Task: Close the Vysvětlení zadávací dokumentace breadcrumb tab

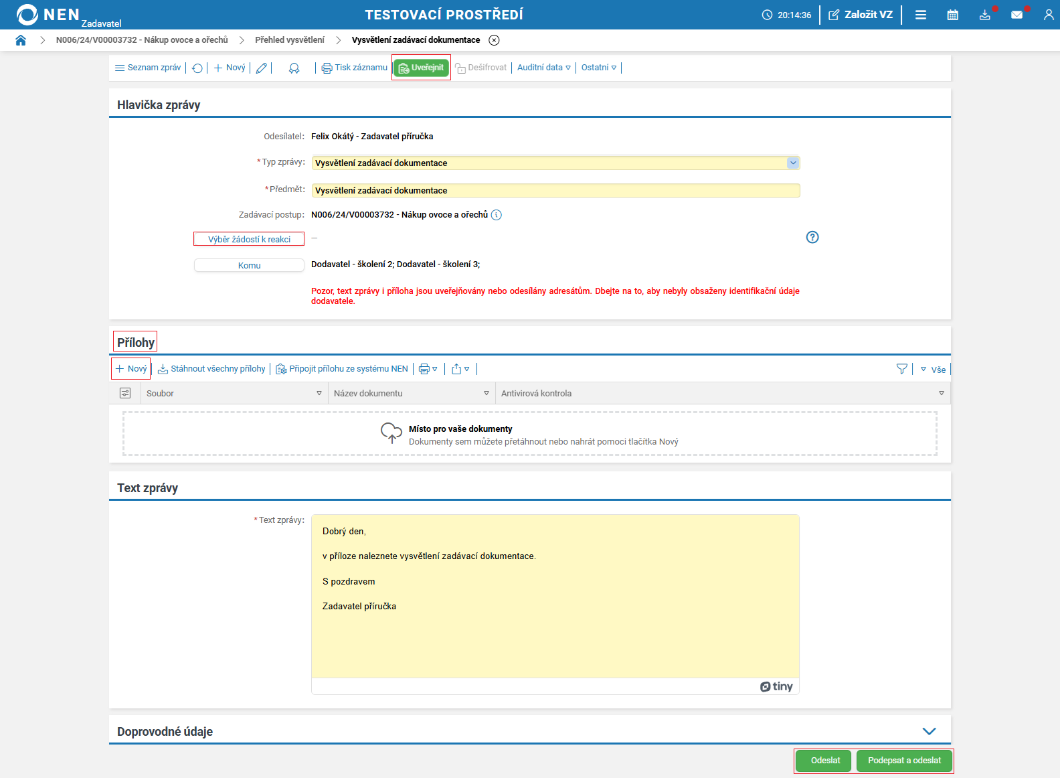Action: coord(494,40)
